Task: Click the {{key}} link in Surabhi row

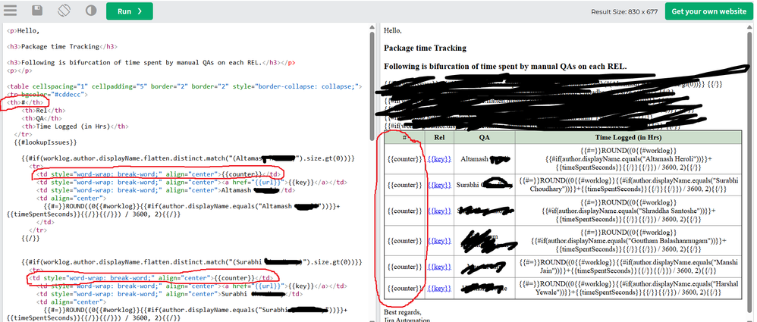Action: pyautogui.click(x=439, y=185)
